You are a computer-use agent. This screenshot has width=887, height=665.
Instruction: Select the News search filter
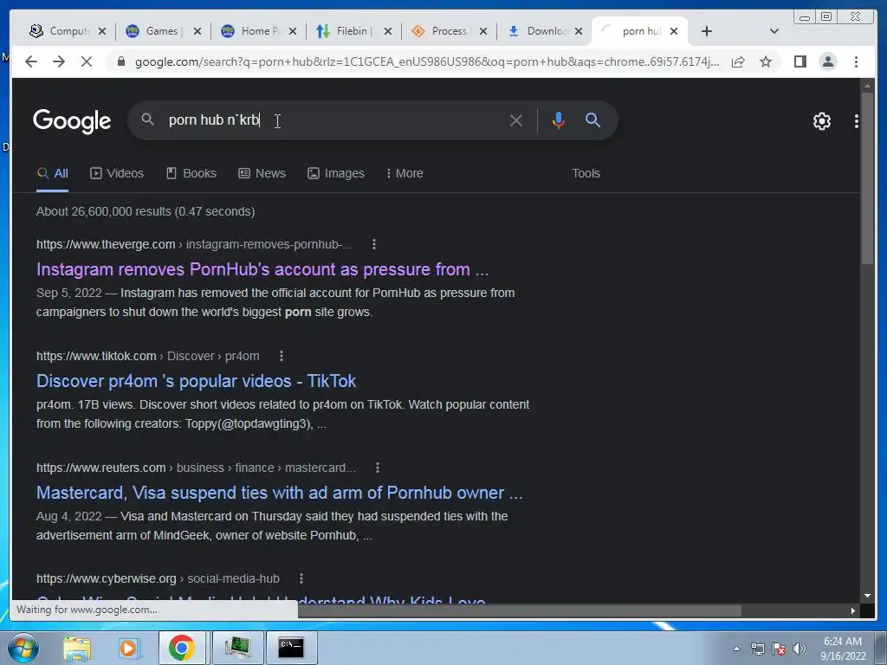[262, 173]
